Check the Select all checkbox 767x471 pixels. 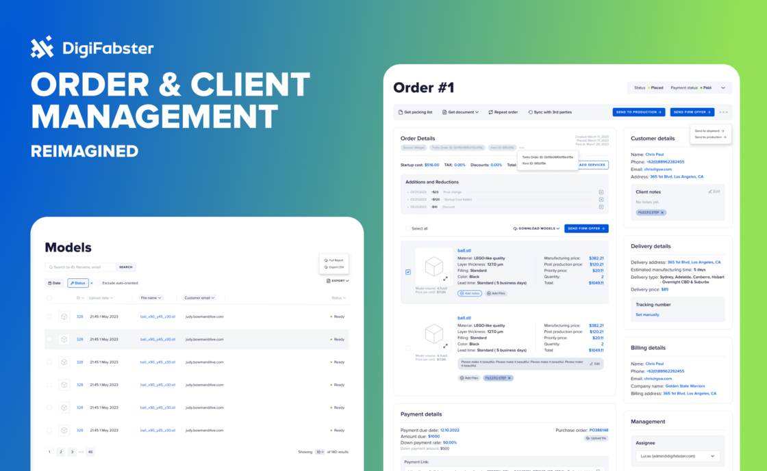[408, 228]
